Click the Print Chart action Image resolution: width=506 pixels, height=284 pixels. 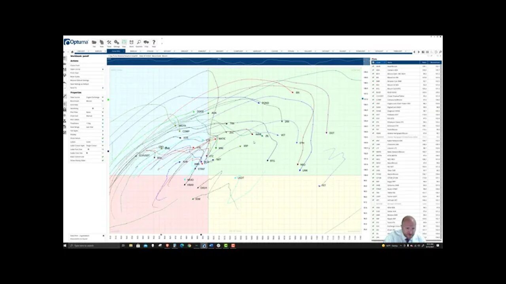[x=75, y=73]
